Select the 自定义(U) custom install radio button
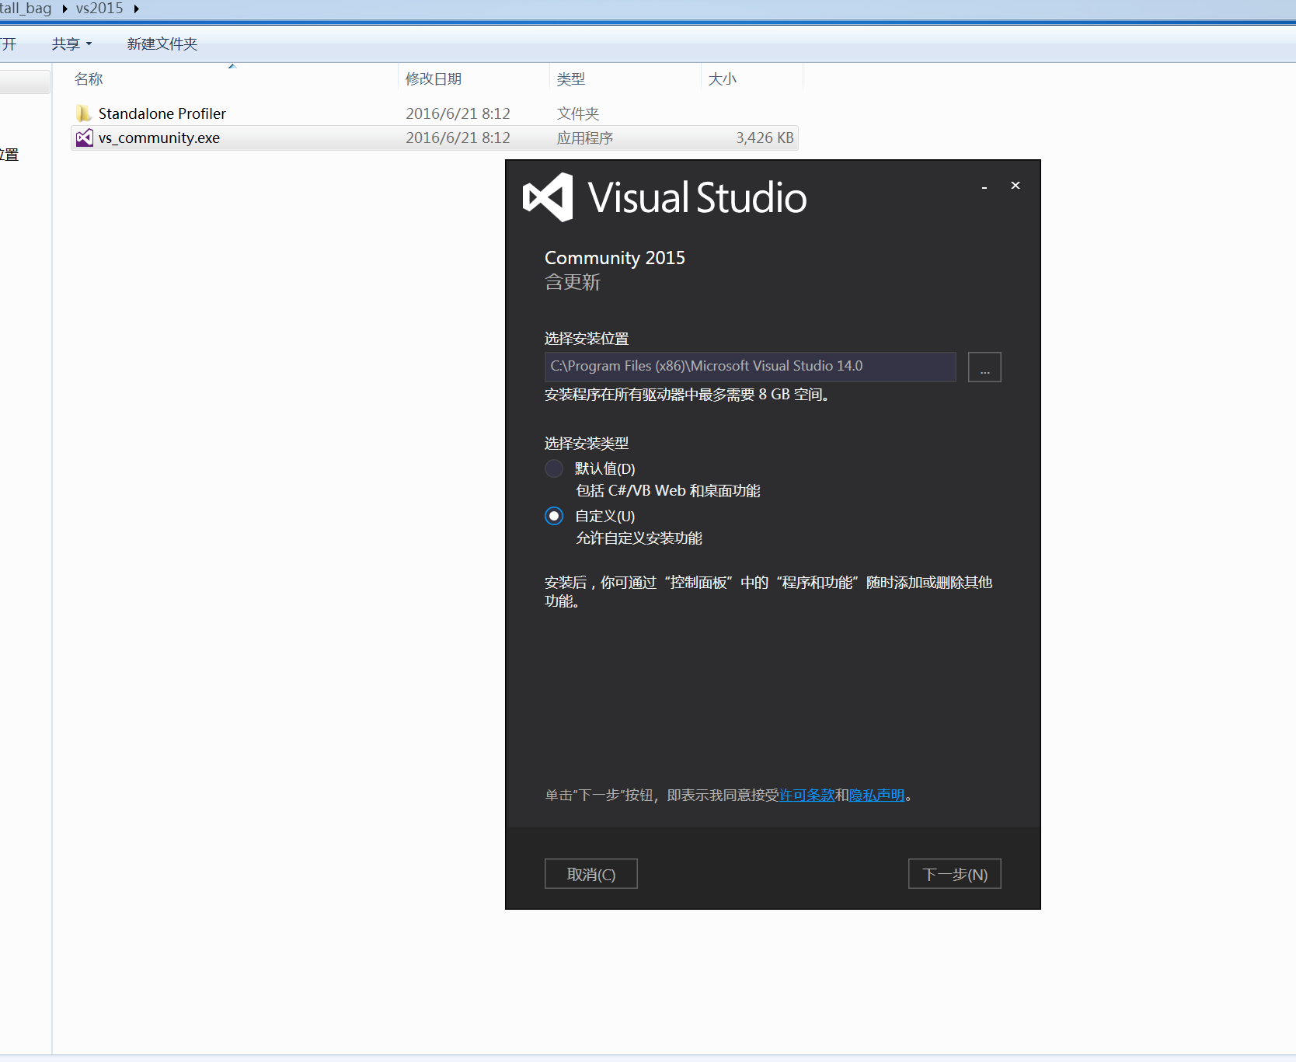Viewport: 1296px width, 1062px height. pyautogui.click(x=554, y=516)
